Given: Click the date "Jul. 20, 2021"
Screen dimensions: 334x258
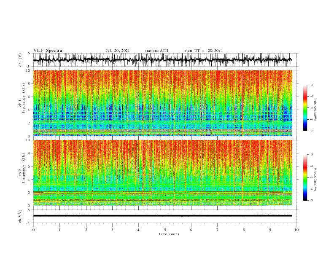Looking at the screenshot, I should (118, 51).
